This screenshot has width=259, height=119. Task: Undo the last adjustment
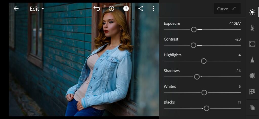pos(97,8)
